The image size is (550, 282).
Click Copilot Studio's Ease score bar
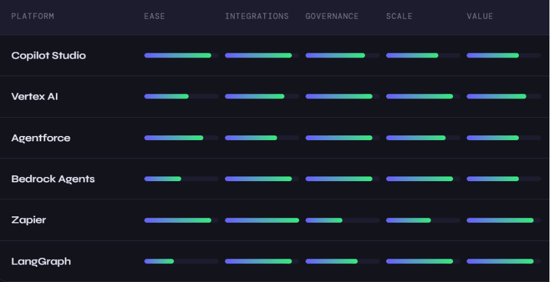(182, 55)
